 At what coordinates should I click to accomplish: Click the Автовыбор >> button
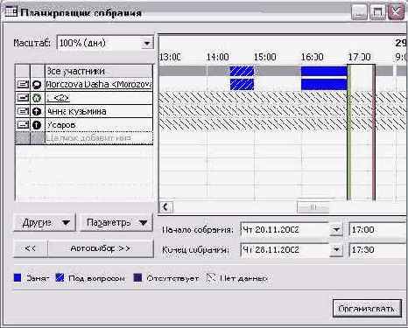coord(101,248)
